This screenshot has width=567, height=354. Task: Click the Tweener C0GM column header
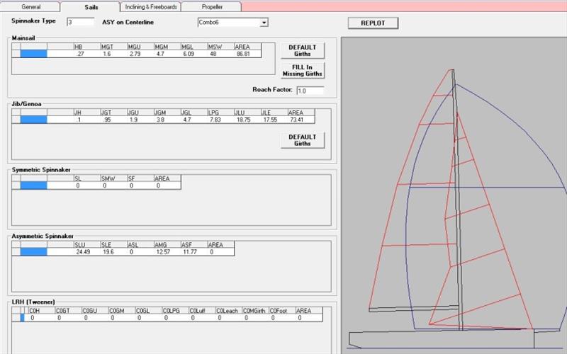[x=122, y=310]
